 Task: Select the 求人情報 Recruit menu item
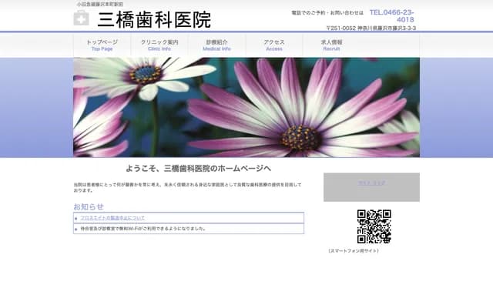click(x=331, y=45)
